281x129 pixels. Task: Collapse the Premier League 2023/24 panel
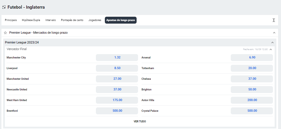point(273,43)
